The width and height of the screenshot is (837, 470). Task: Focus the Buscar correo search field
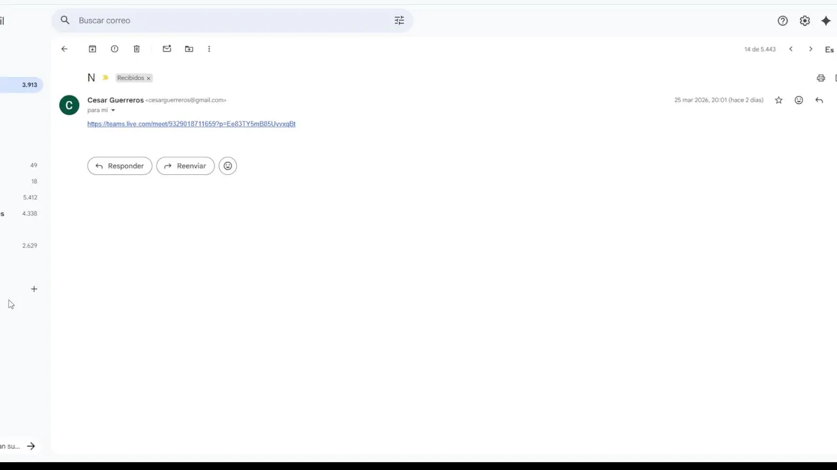232,20
